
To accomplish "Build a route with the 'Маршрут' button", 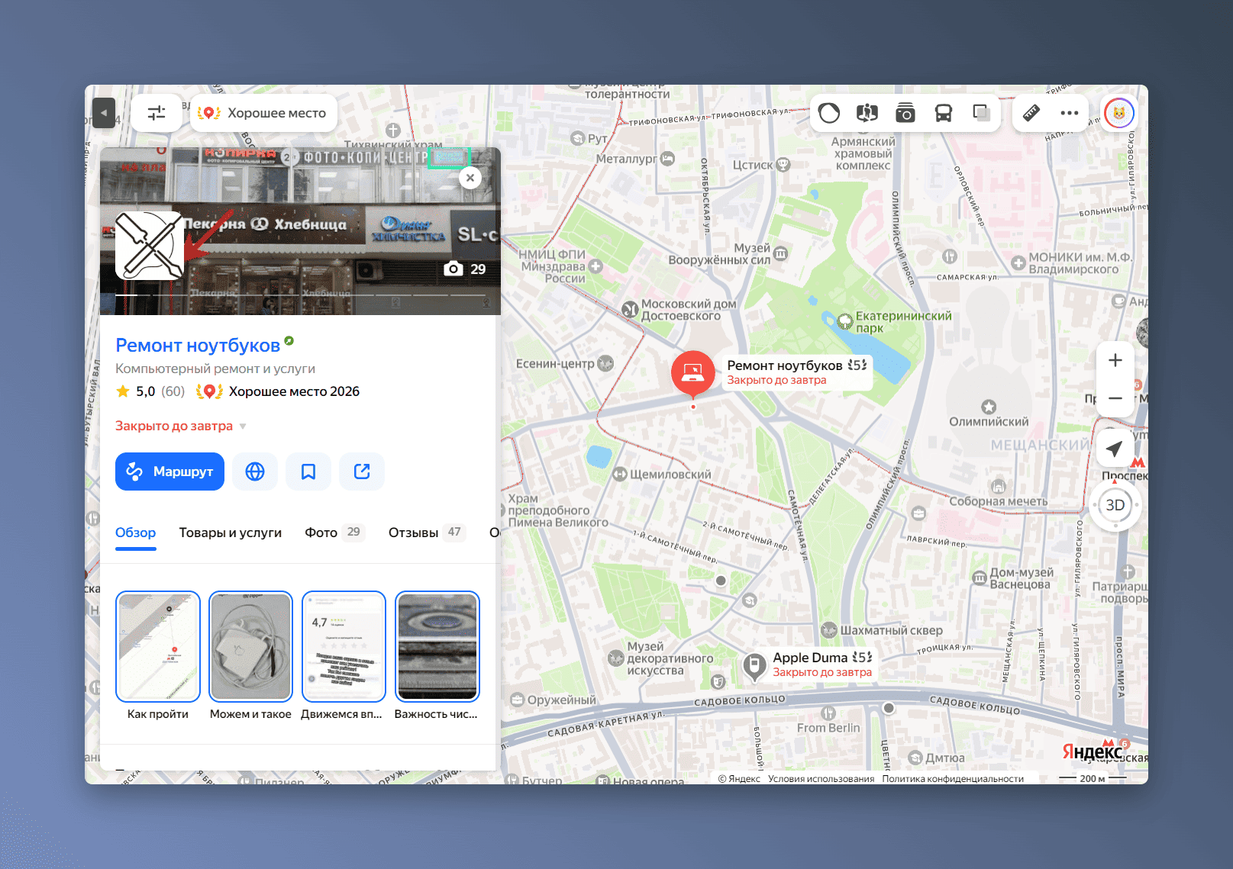I will click(169, 472).
